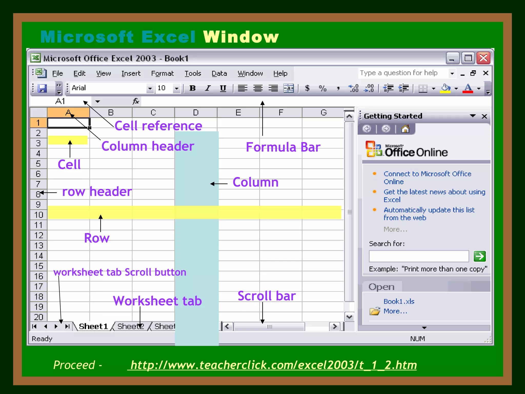
Task: Click the Back arrow in Getting Started pane
Action: (x=367, y=129)
